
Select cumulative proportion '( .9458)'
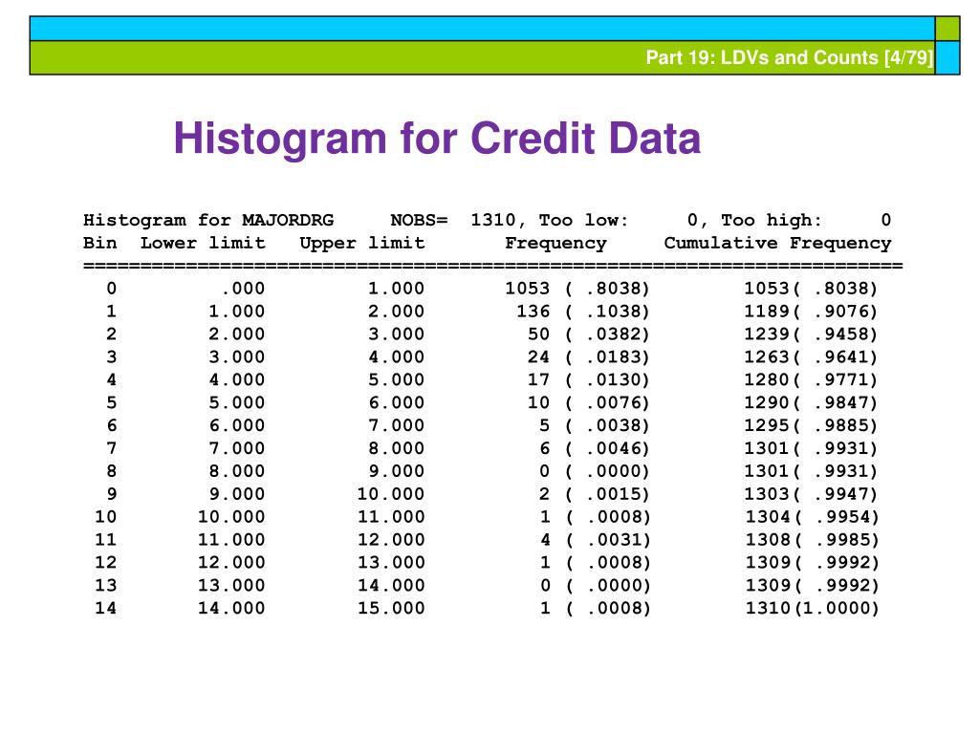[836, 334]
